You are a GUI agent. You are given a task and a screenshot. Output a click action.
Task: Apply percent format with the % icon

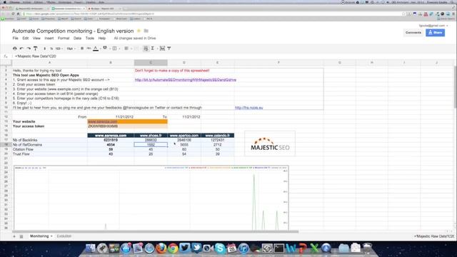coord(51,49)
